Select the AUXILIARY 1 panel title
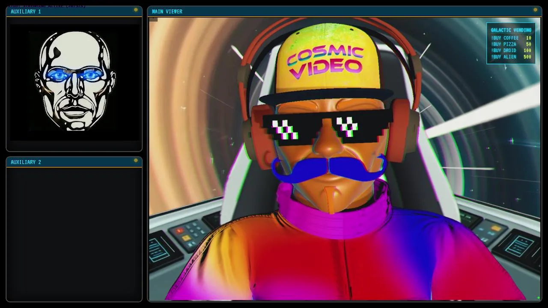 click(26, 12)
